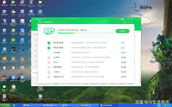Open 百度网盘 desktop icon

[x=22, y=22]
